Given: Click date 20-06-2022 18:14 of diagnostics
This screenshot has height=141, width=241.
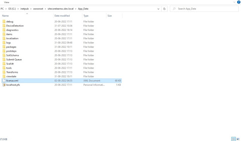Looking at the screenshot, I should point(63,30).
